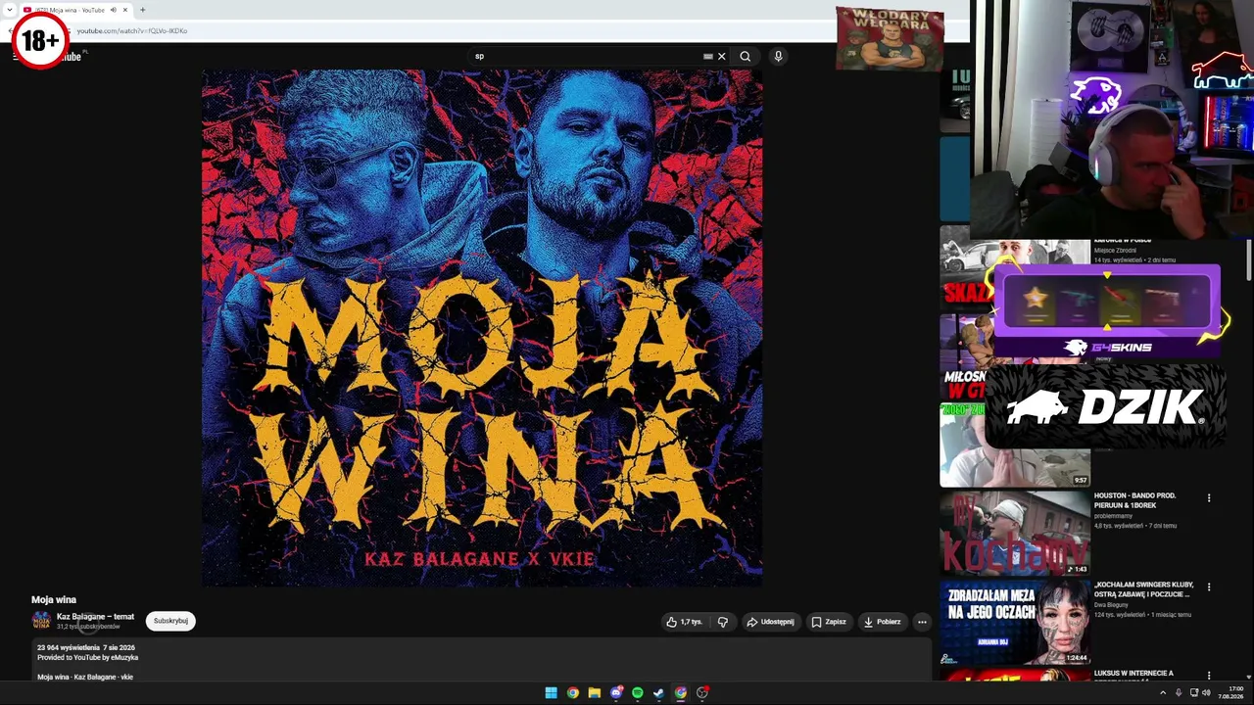
Task: Close the Moja wina YouTube tab
Action: 125,10
